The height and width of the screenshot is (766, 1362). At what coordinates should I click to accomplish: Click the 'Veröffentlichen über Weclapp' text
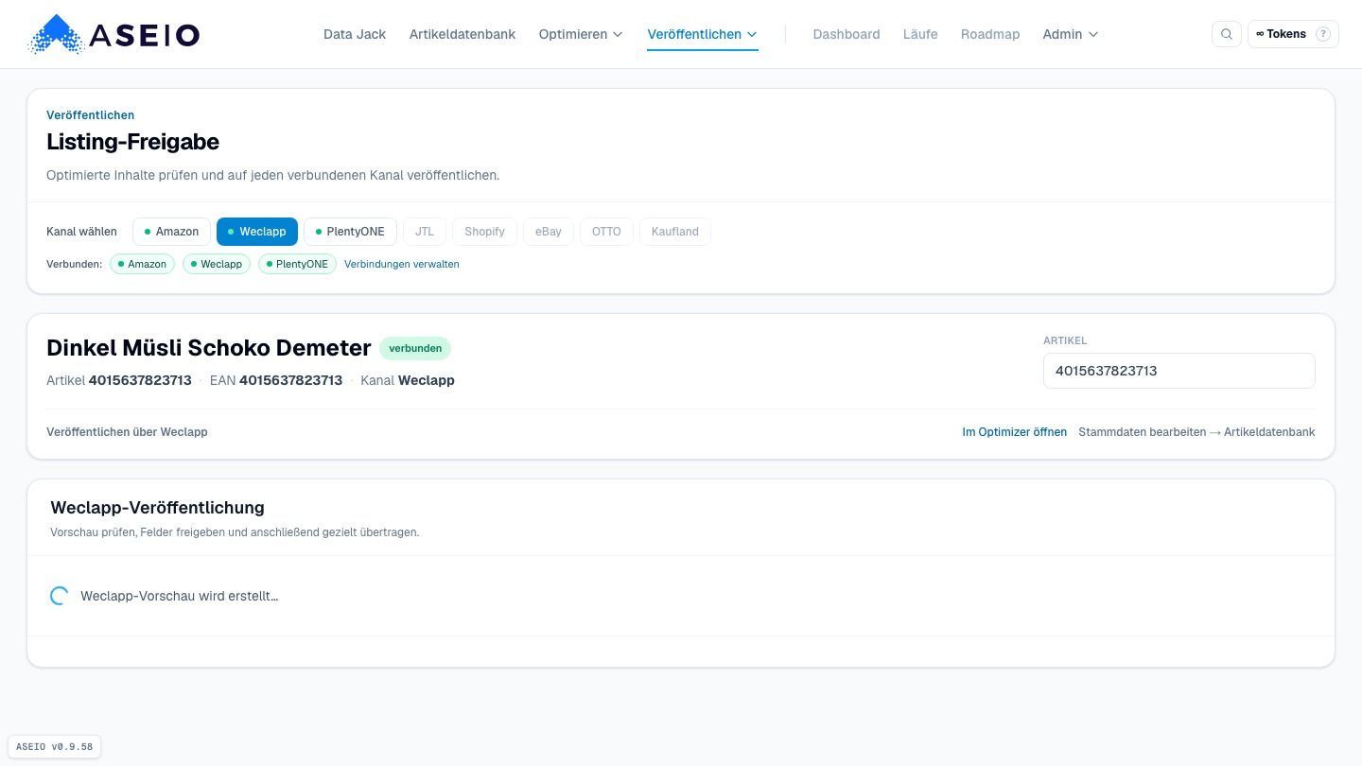(x=127, y=432)
